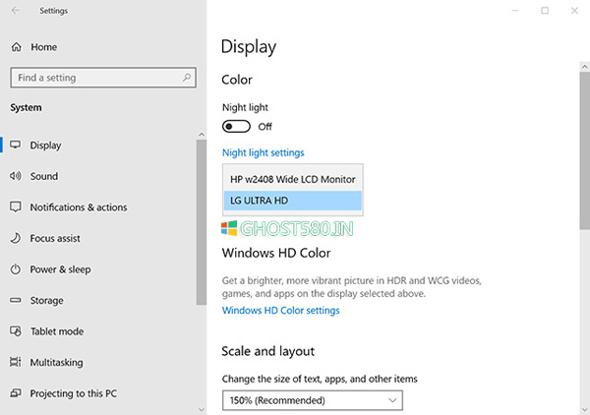The image size is (590, 415).
Task: Open Windows HD Color settings link
Action: (x=280, y=311)
